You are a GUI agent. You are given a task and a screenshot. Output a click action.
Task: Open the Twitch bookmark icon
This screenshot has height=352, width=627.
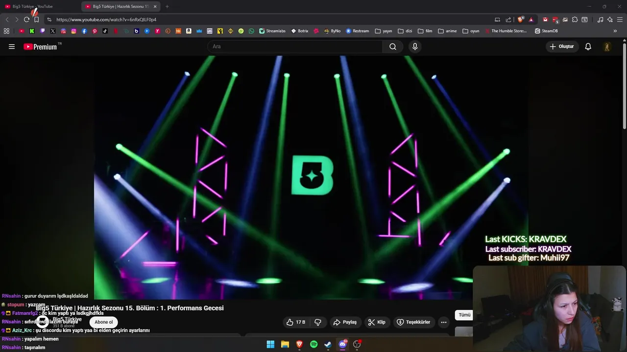[42, 31]
